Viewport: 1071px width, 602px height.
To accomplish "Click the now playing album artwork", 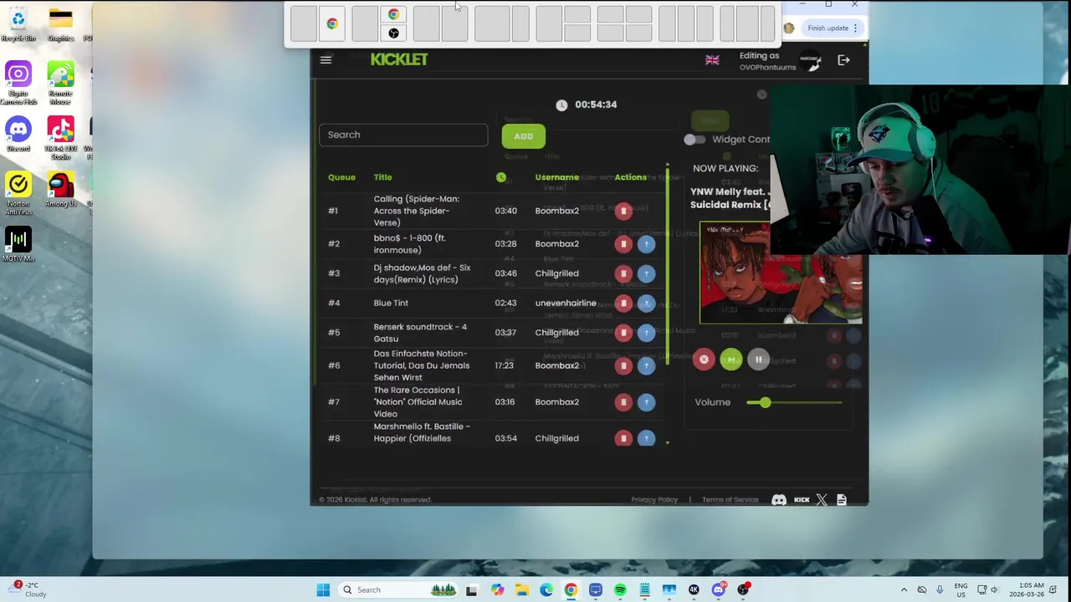I will [x=781, y=273].
